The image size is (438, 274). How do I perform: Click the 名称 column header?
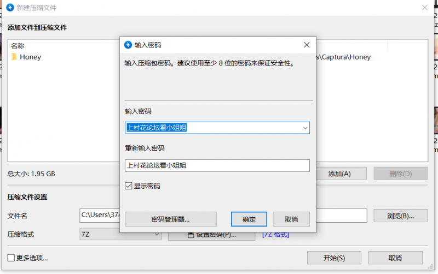(x=18, y=46)
